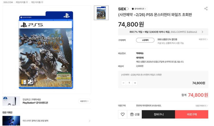The width and height of the screenshot is (214, 126).
Task: Increase quantity with plus button
Action: (135, 83)
